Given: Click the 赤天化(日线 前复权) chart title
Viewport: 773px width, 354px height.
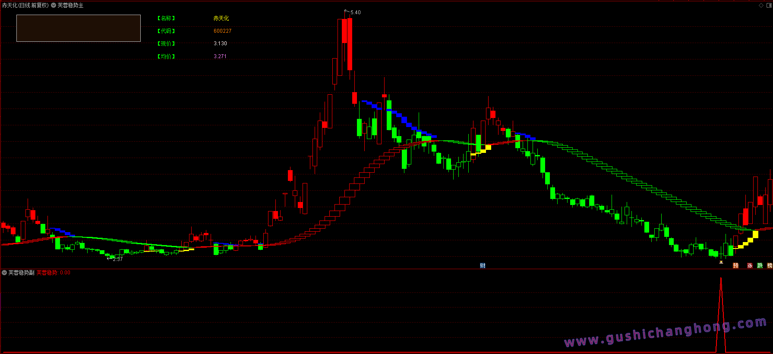Looking at the screenshot, I should click(25, 5).
